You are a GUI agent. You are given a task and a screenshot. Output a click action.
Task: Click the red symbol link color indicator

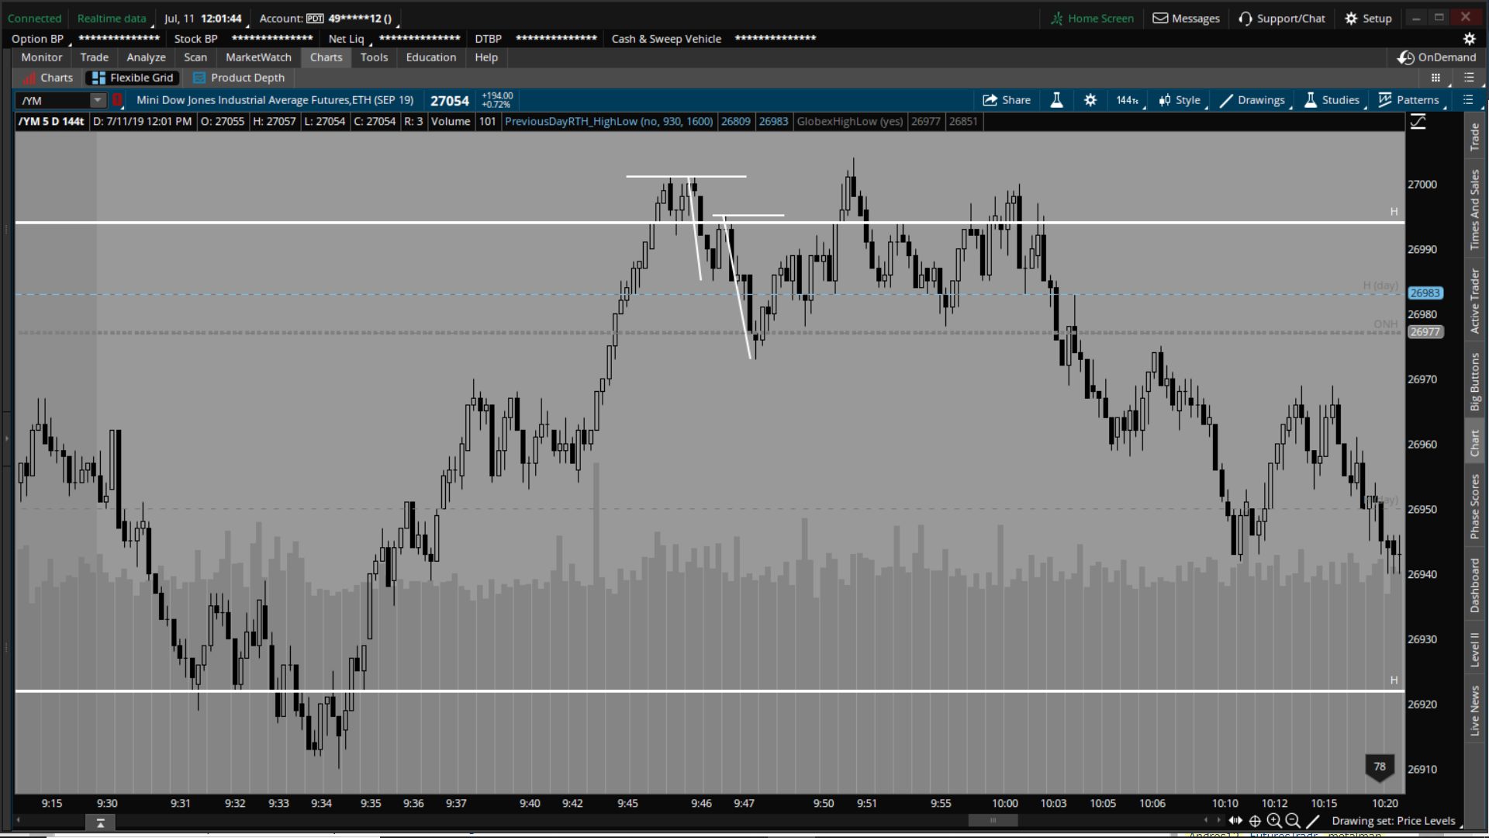pyautogui.click(x=118, y=100)
